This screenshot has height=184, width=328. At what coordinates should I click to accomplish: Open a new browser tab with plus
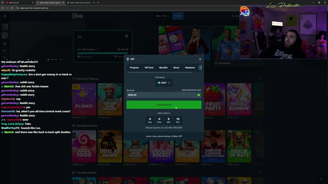pyautogui.click(x=98, y=3)
